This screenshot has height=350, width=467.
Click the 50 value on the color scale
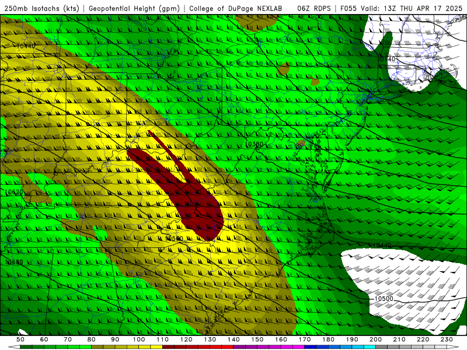click(20, 339)
